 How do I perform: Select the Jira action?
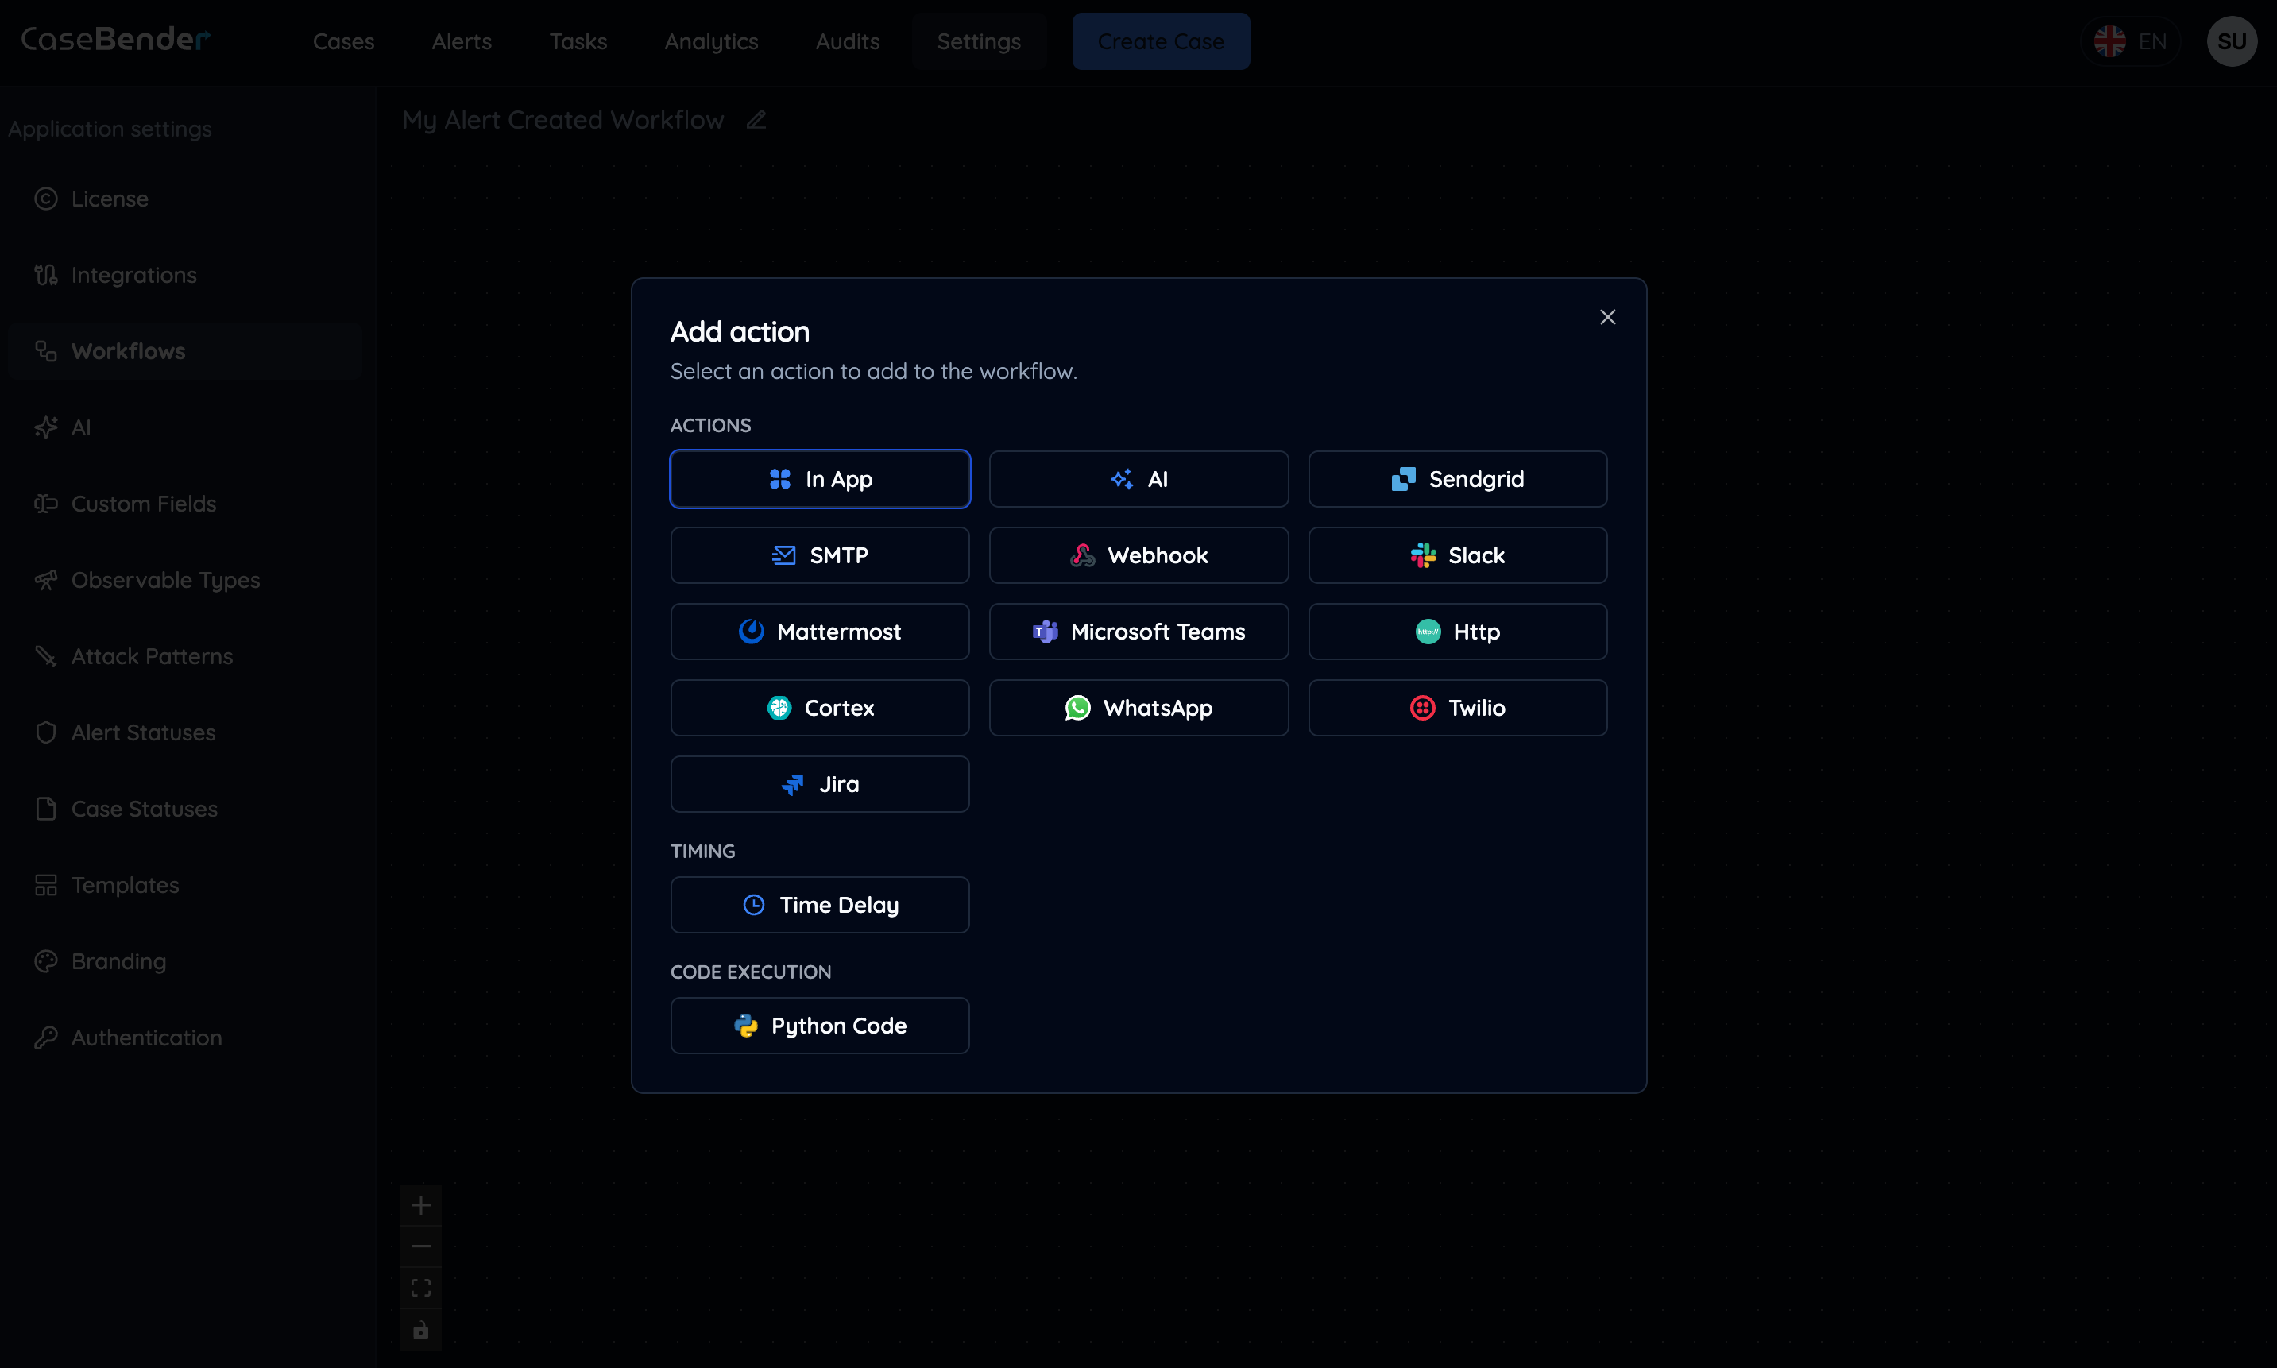pos(818,783)
